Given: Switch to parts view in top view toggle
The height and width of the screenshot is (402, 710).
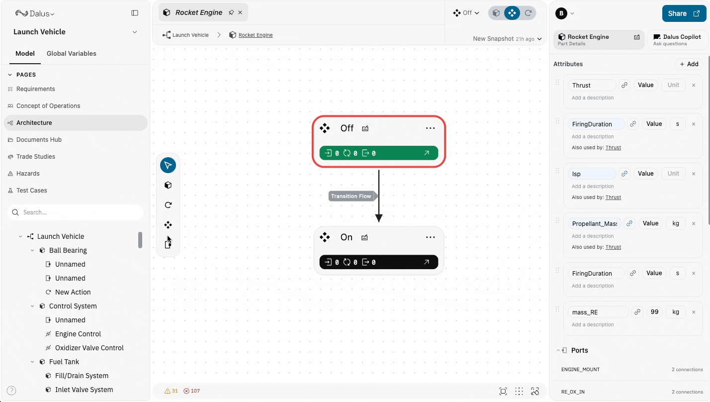Looking at the screenshot, I should [496, 13].
